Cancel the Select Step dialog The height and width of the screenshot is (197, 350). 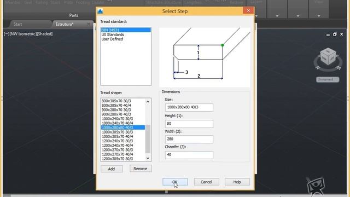206,182
